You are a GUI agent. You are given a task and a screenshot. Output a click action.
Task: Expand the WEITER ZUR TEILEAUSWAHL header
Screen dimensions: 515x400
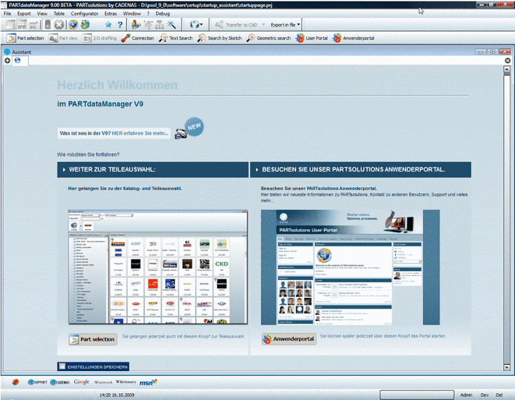(152, 169)
